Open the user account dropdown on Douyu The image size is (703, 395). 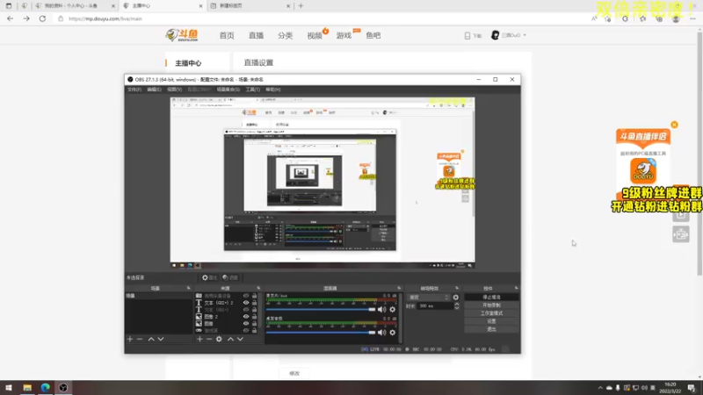click(x=510, y=35)
